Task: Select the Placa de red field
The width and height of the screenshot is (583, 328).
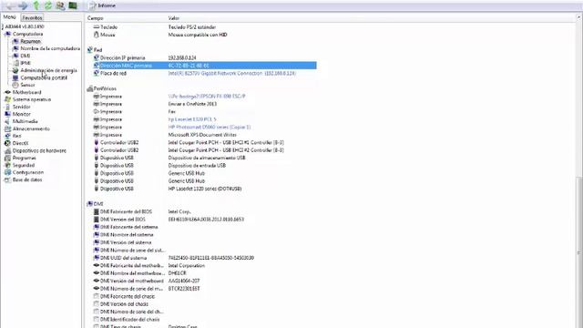Action: click(x=113, y=73)
